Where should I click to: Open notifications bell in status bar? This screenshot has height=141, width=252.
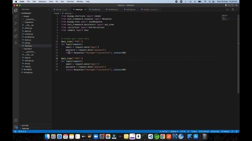pos(237,132)
